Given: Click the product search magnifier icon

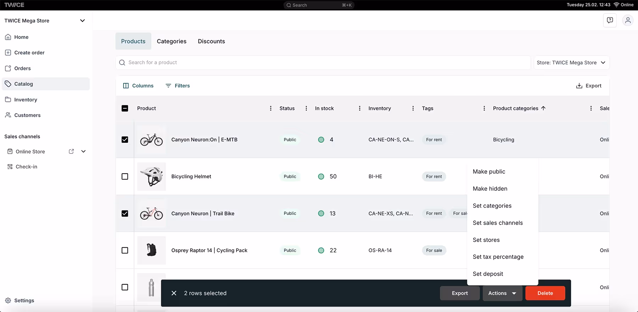Looking at the screenshot, I should click(122, 63).
